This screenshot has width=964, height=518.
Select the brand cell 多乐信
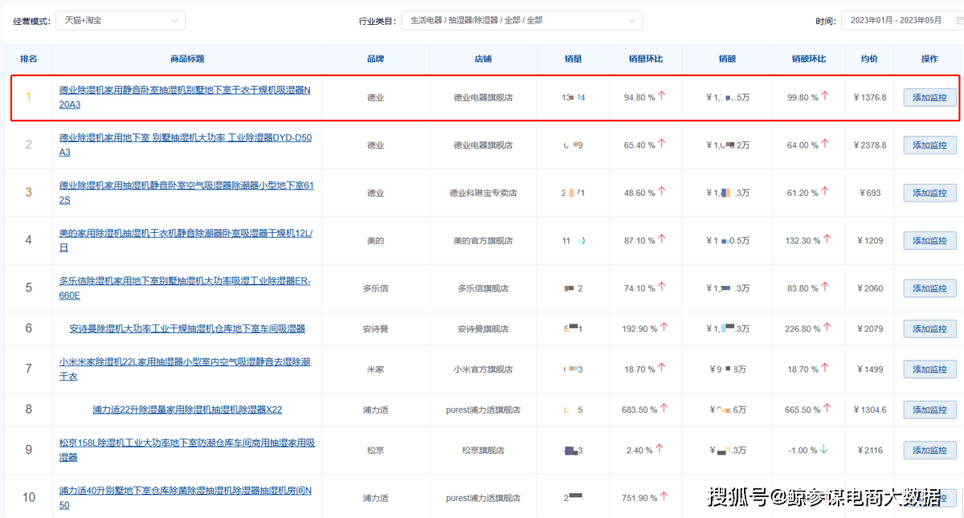[375, 288]
